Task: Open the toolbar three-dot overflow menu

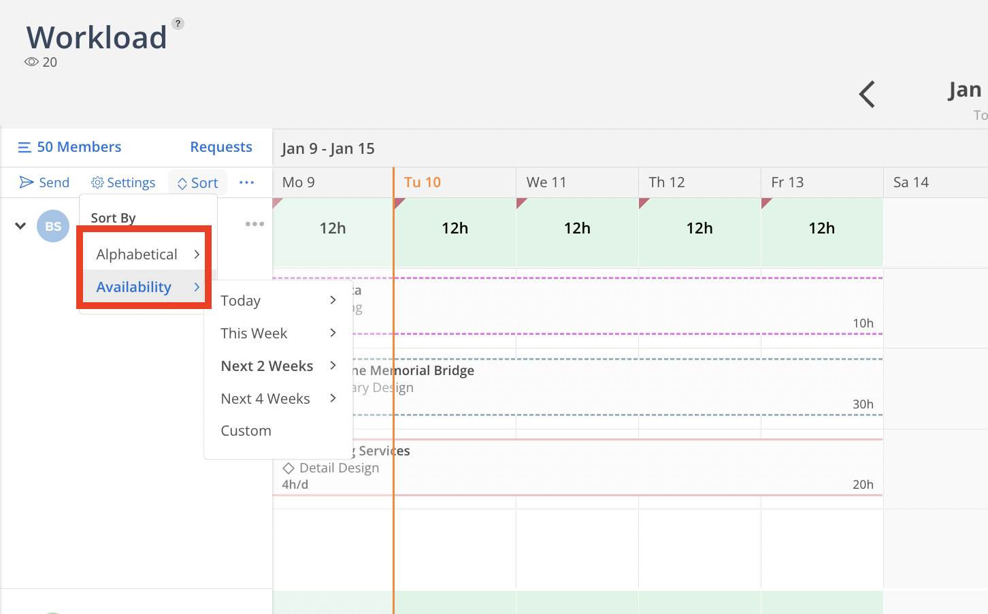Action: pyautogui.click(x=246, y=182)
